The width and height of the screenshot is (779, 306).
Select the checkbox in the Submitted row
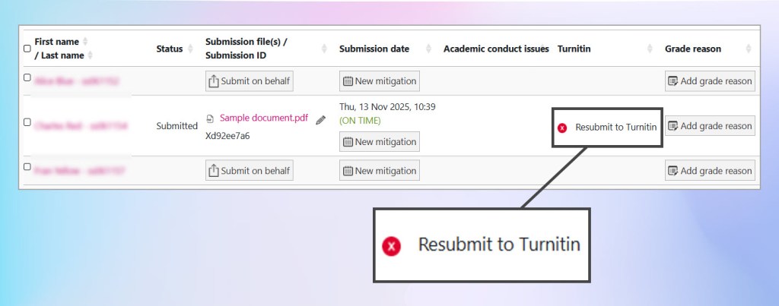[x=27, y=122]
